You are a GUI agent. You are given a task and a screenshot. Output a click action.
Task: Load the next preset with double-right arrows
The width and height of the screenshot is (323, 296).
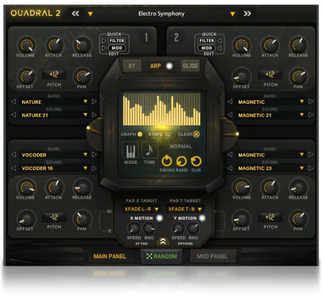coord(247,13)
